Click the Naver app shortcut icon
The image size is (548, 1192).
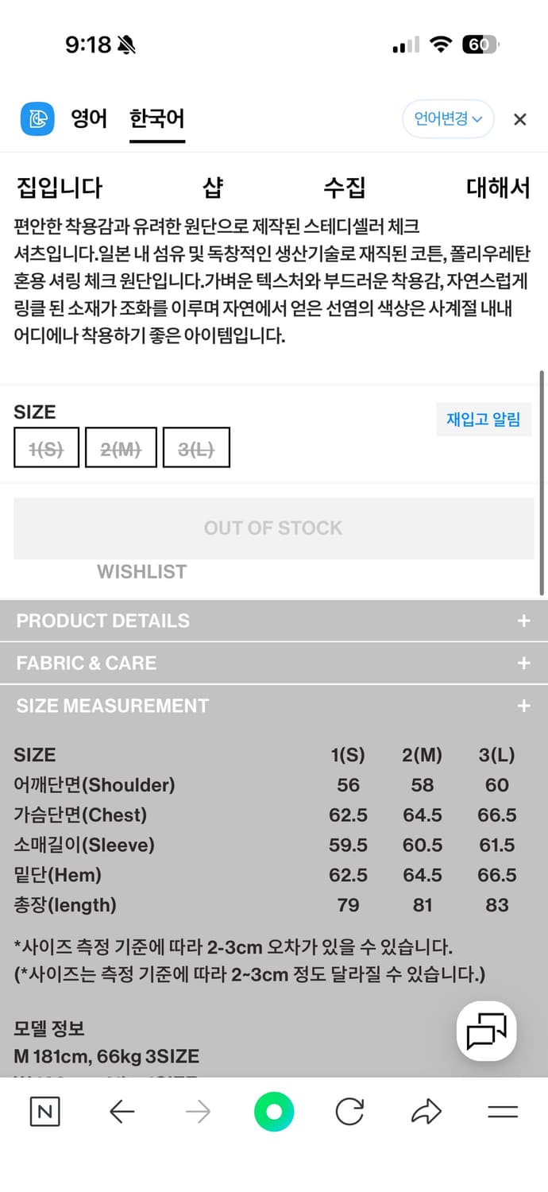(x=44, y=1113)
